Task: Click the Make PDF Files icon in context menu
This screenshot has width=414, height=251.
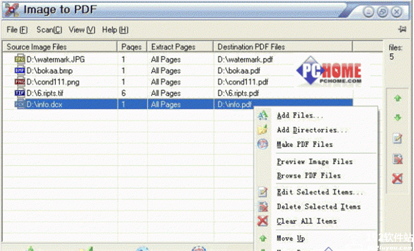Action: tap(263, 144)
